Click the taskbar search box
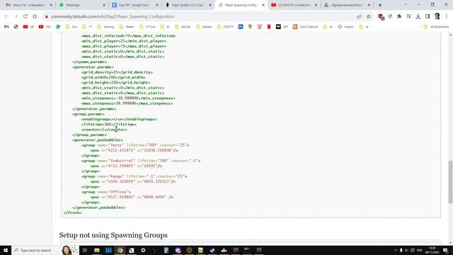 point(45,250)
